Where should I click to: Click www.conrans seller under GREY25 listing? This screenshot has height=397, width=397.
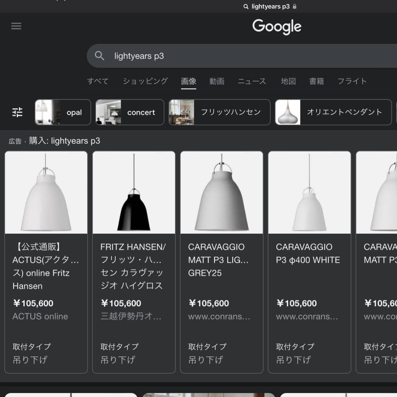(219, 317)
